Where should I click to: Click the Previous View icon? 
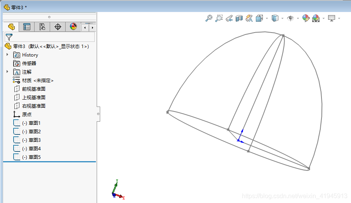click(x=229, y=18)
